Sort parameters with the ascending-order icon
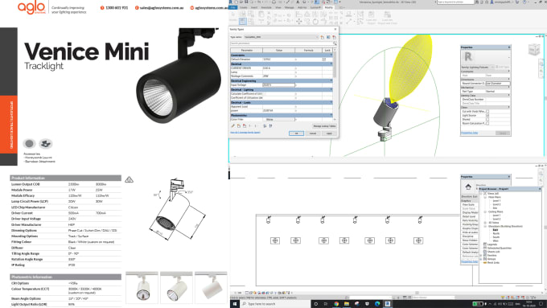The width and height of the screenshot is (547, 308). pos(265,126)
